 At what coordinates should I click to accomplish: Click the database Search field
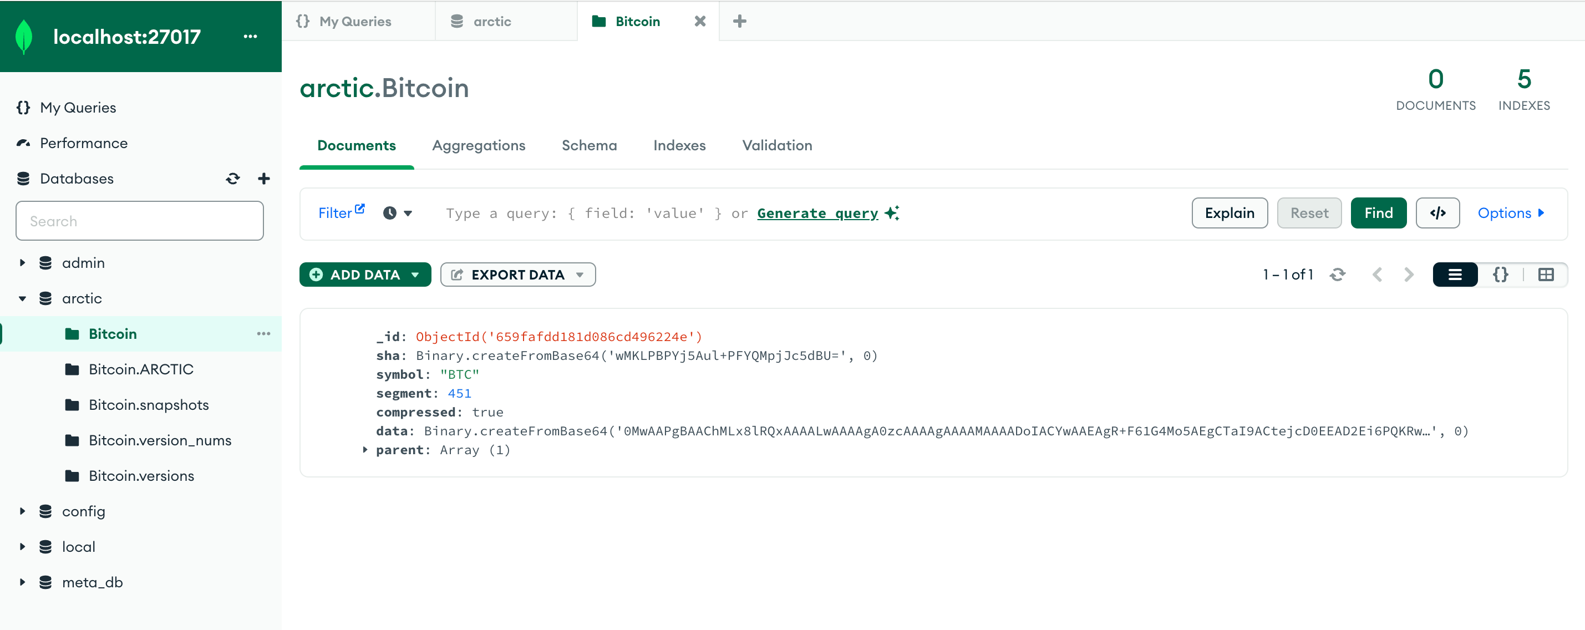(x=140, y=220)
